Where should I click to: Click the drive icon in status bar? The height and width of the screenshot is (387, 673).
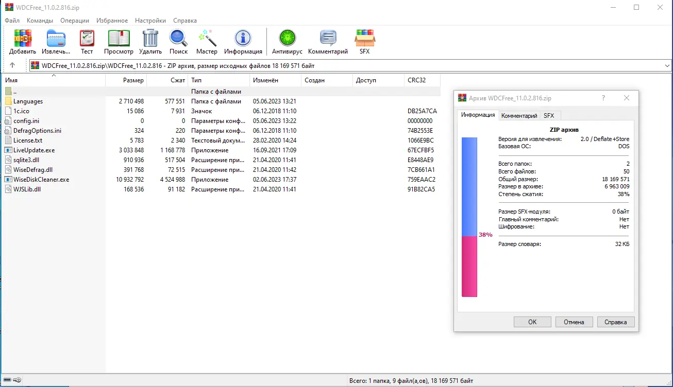click(7, 381)
